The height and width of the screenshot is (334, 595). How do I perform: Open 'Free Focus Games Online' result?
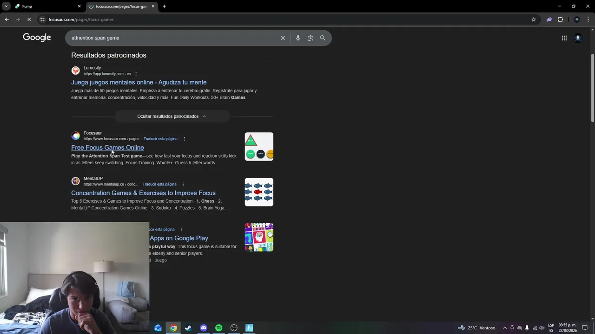coord(107,148)
